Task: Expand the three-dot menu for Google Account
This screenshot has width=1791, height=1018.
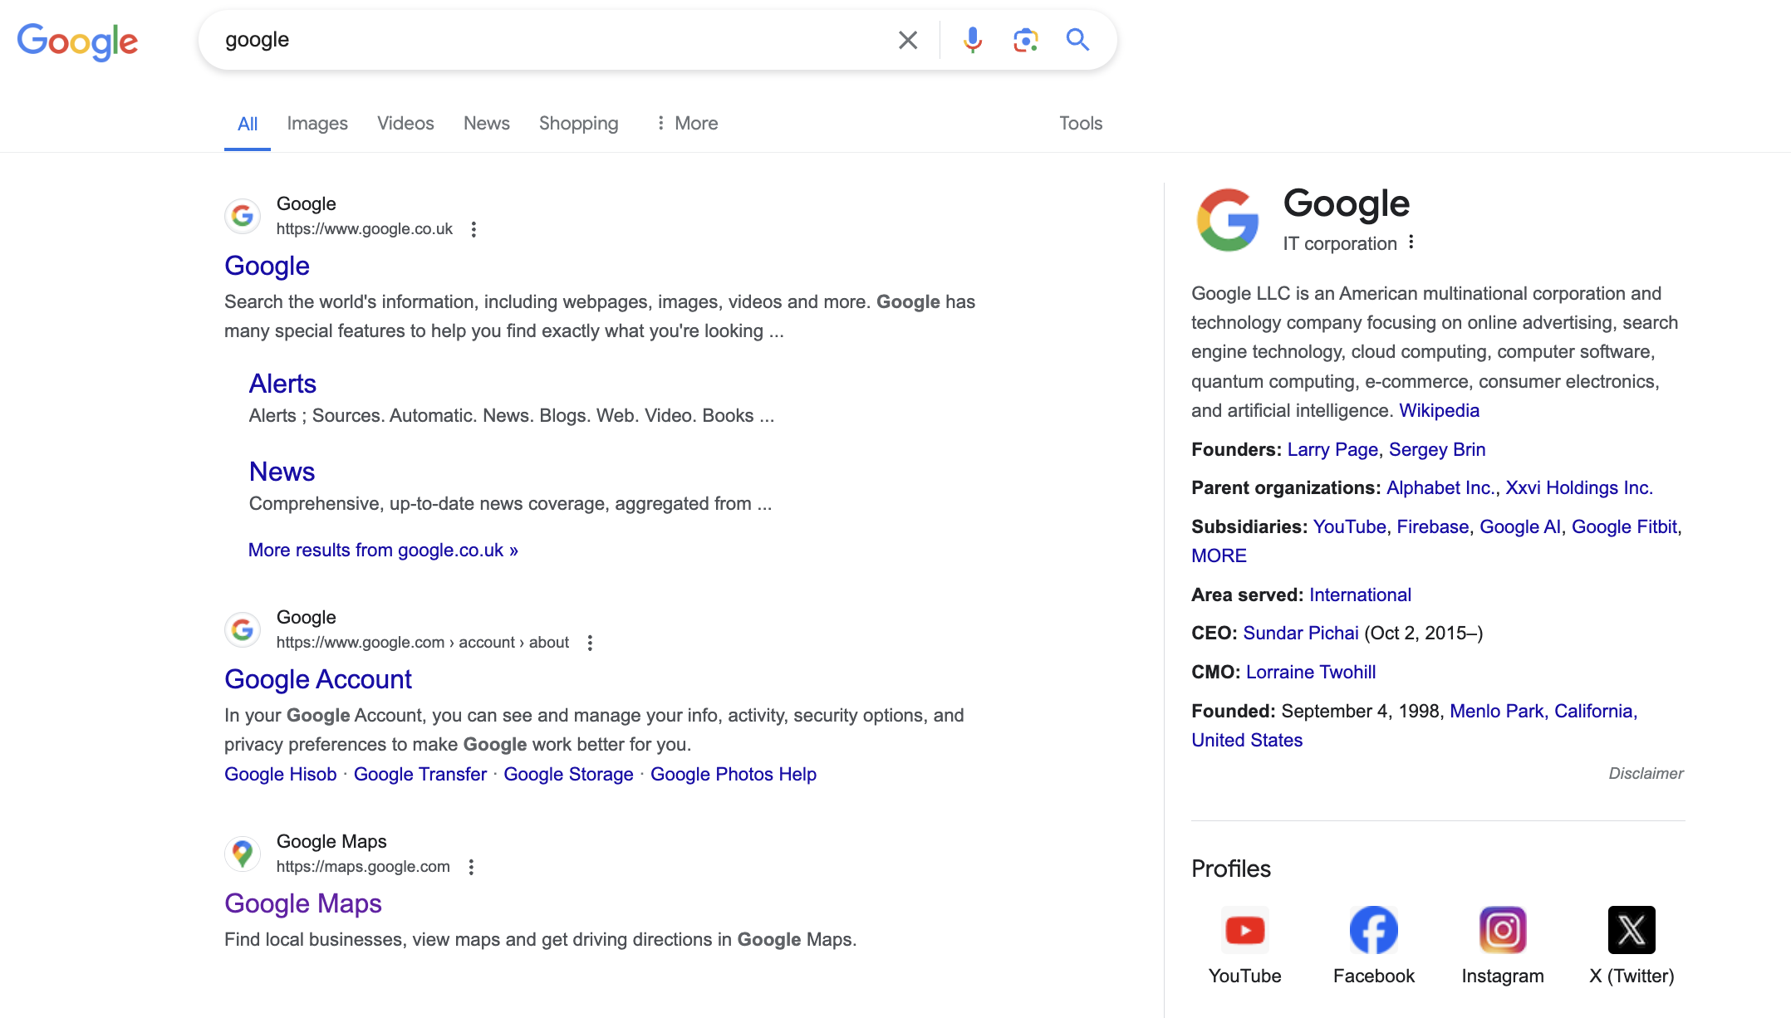Action: point(591,642)
